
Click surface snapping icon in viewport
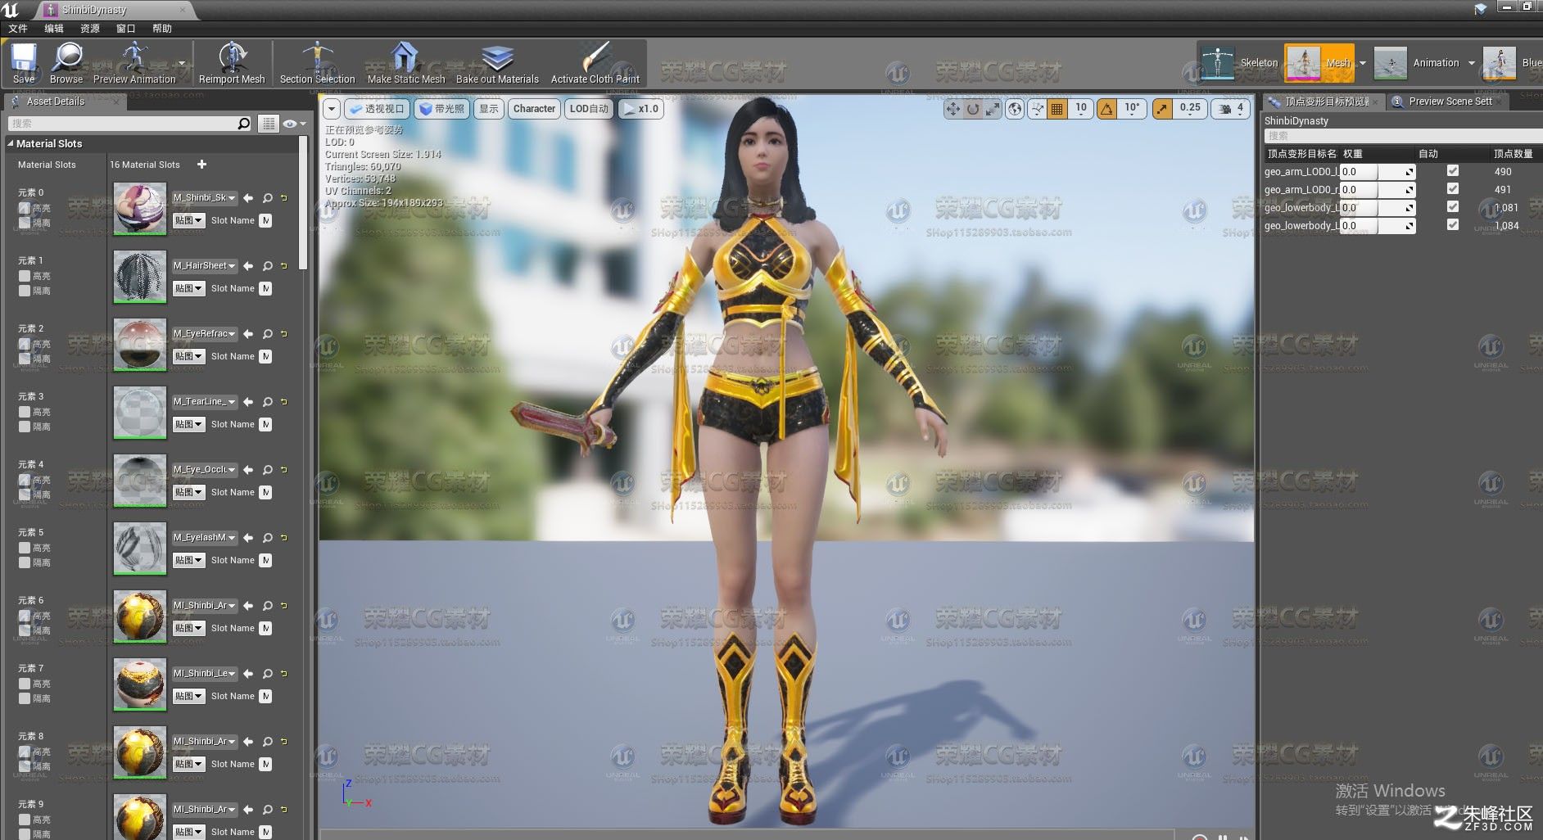point(1037,109)
